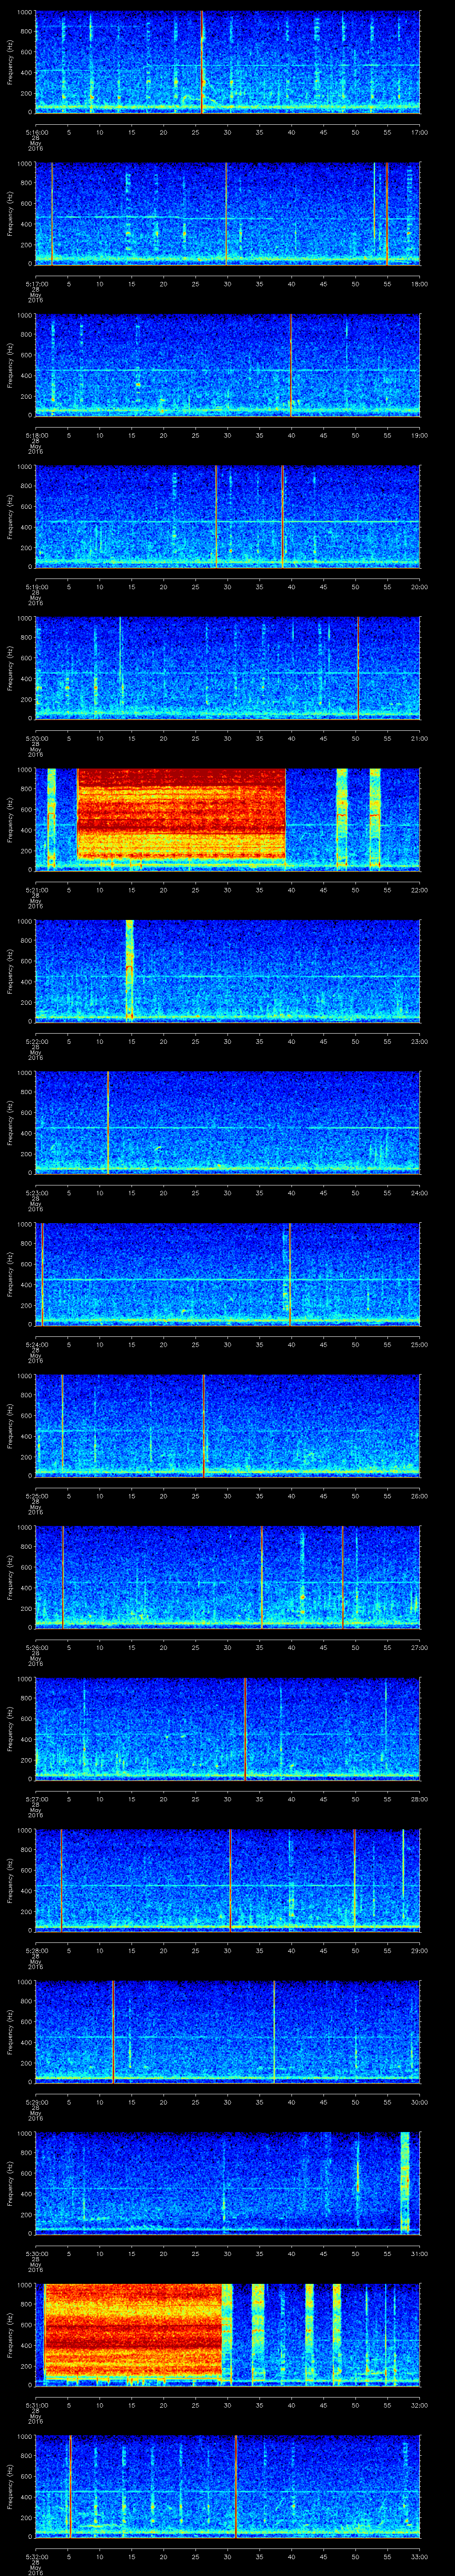Click the 5:22:00 start time label

[36, 1041]
